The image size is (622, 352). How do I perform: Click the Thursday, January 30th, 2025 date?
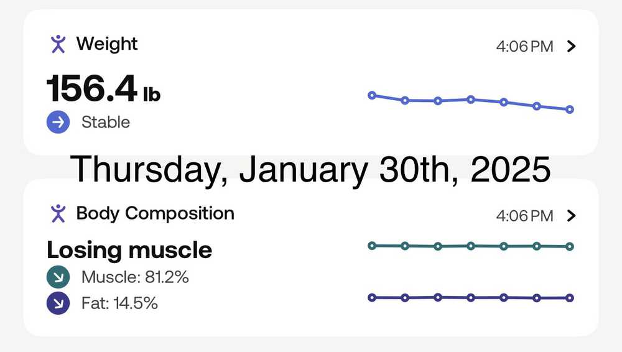[x=310, y=169]
